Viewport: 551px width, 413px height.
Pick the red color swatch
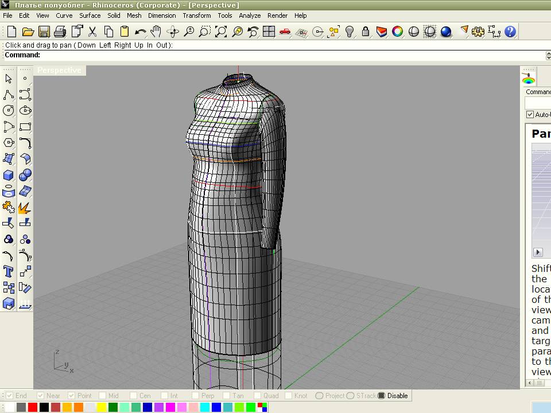(33, 407)
